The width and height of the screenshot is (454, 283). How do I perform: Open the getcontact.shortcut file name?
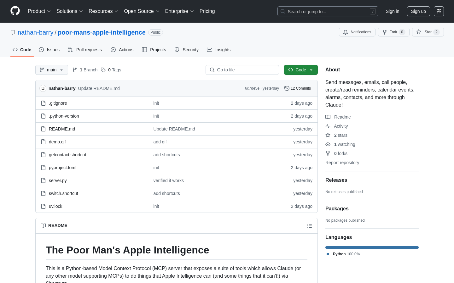click(x=67, y=155)
